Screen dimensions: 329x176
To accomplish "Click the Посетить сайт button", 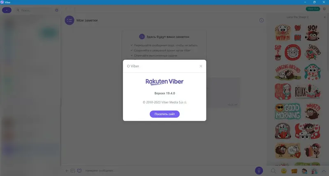I will (164, 114).
